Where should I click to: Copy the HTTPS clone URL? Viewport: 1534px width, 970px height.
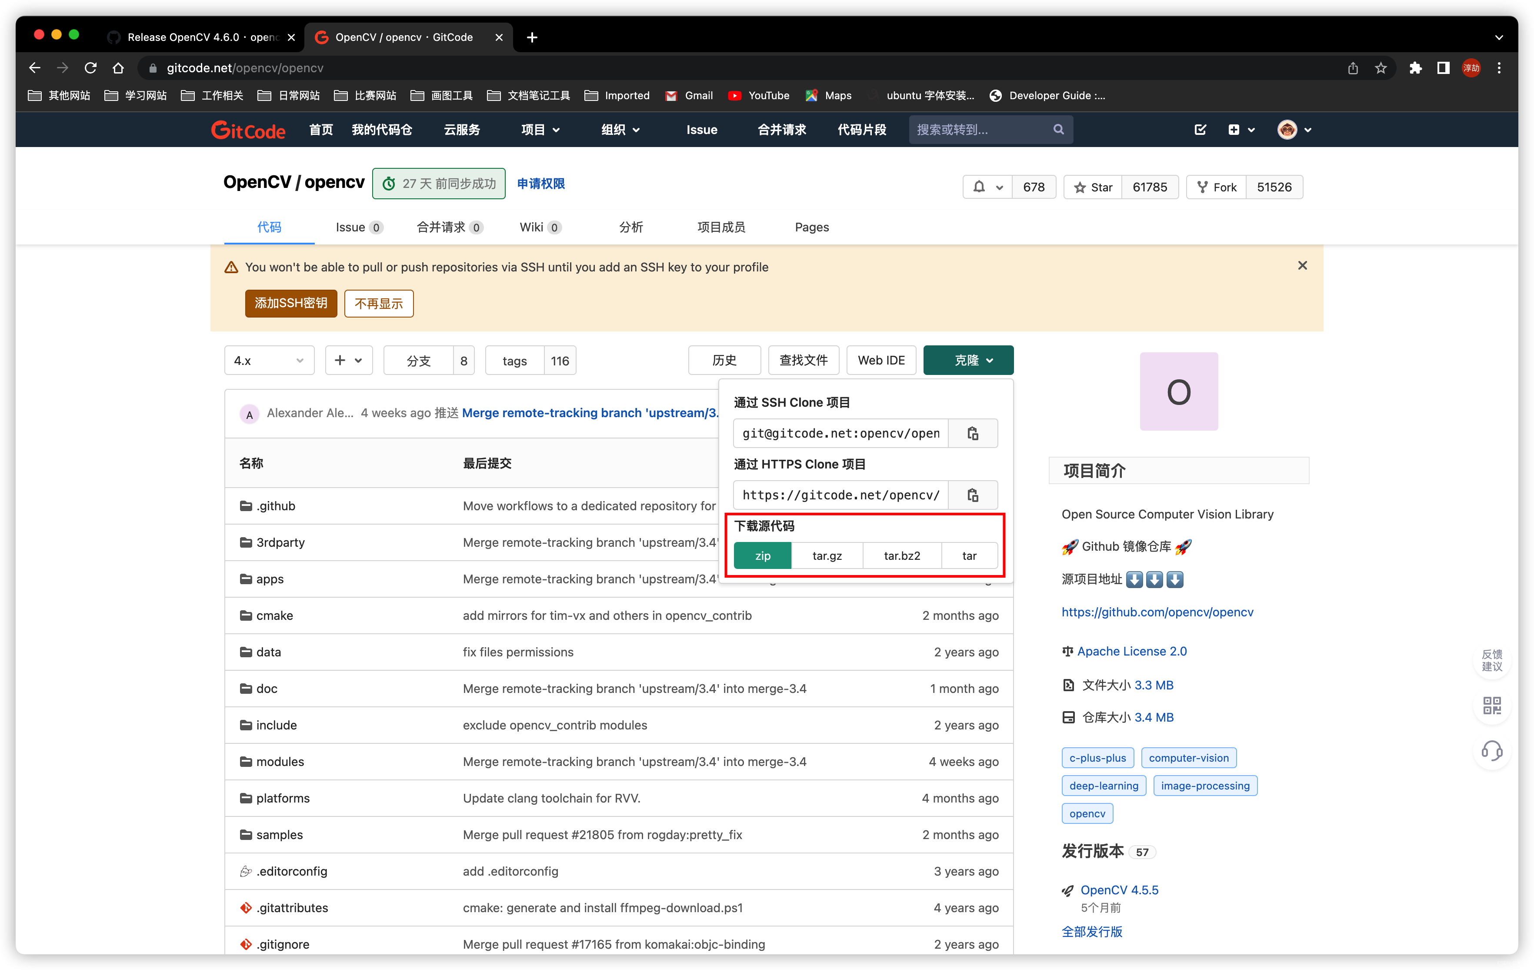coord(972,495)
